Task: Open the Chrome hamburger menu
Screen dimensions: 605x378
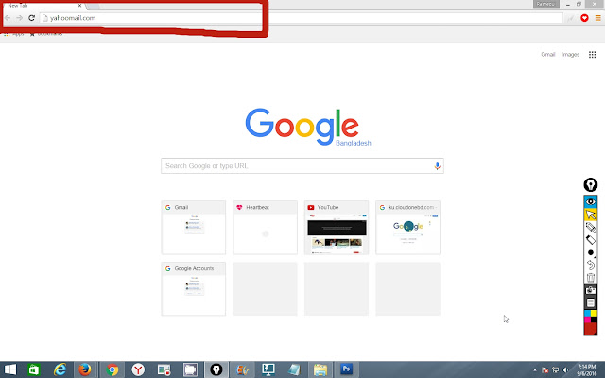Action: coord(597,18)
